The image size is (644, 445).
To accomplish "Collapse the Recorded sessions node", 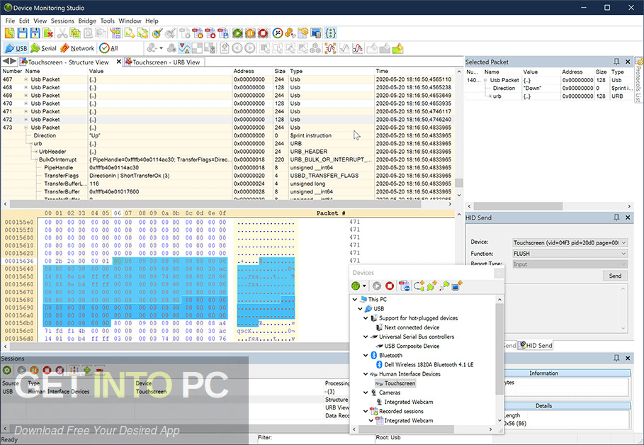I will point(366,411).
